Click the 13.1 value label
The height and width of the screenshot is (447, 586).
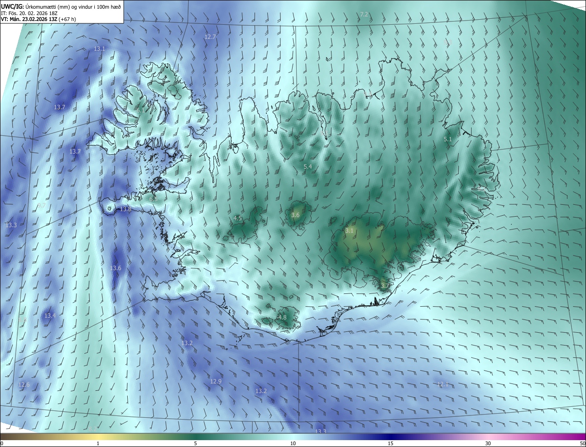click(99, 48)
